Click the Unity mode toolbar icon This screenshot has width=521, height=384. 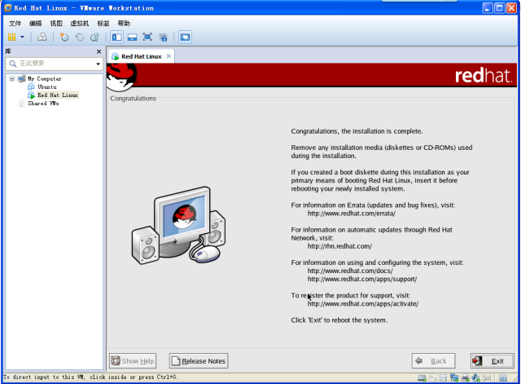point(163,37)
